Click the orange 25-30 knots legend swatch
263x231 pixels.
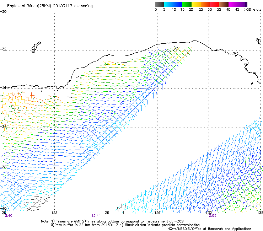coord(205,4)
